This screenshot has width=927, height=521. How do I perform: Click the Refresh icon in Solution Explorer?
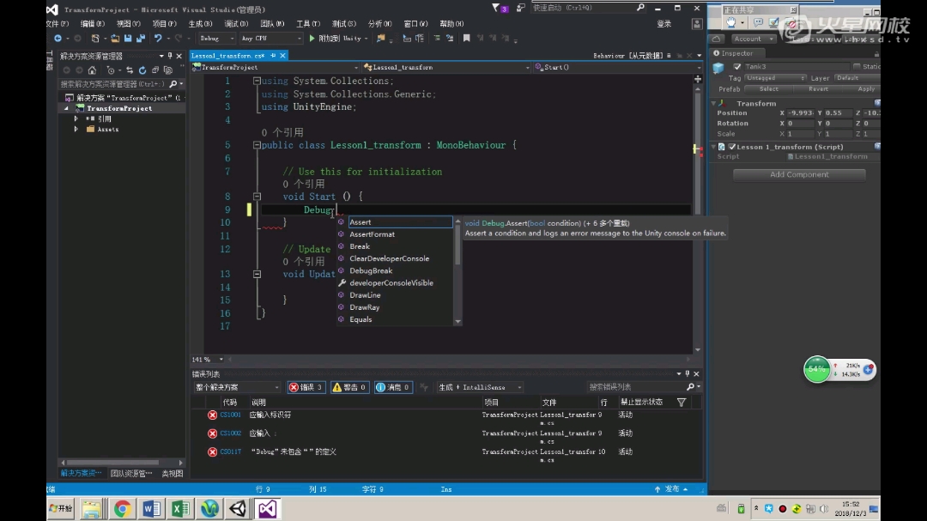pos(142,70)
